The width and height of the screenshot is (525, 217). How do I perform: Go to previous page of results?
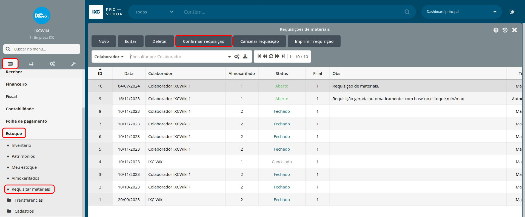pyautogui.click(x=265, y=56)
